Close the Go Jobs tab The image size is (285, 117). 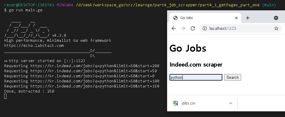(x=236, y=18)
